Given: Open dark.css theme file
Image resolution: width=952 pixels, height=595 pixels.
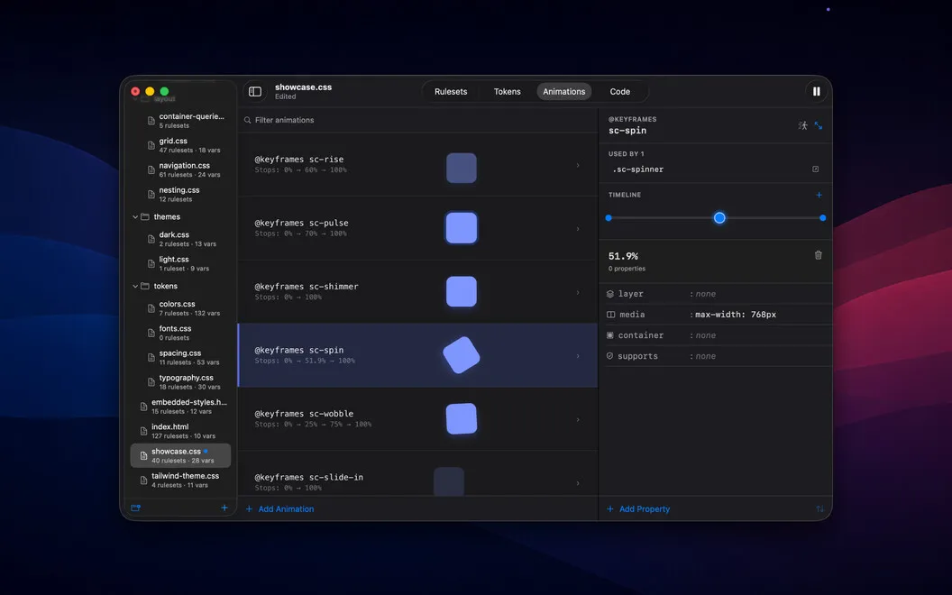Looking at the screenshot, I should point(180,239).
